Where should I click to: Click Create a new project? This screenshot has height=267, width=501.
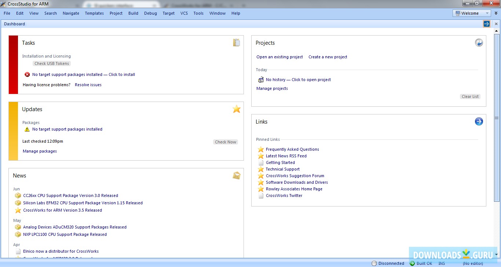click(x=328, y=57)
